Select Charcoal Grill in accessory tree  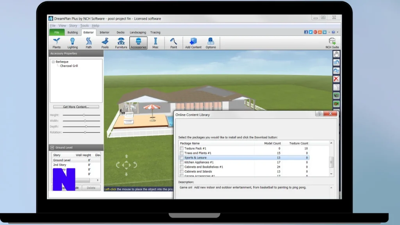[x=69, y=66]
